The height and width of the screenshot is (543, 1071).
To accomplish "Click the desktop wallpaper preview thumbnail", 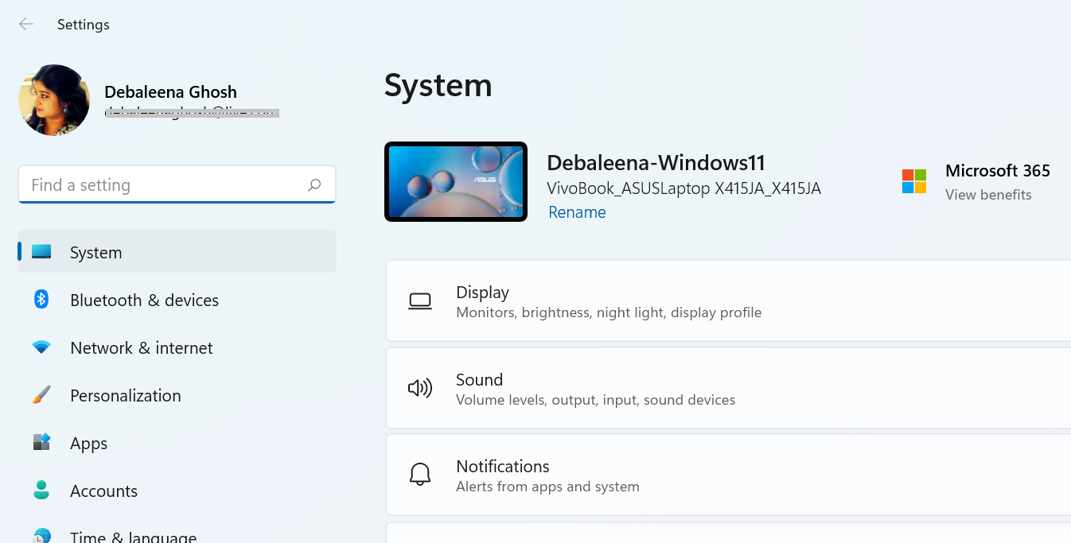I will (456, 181).
